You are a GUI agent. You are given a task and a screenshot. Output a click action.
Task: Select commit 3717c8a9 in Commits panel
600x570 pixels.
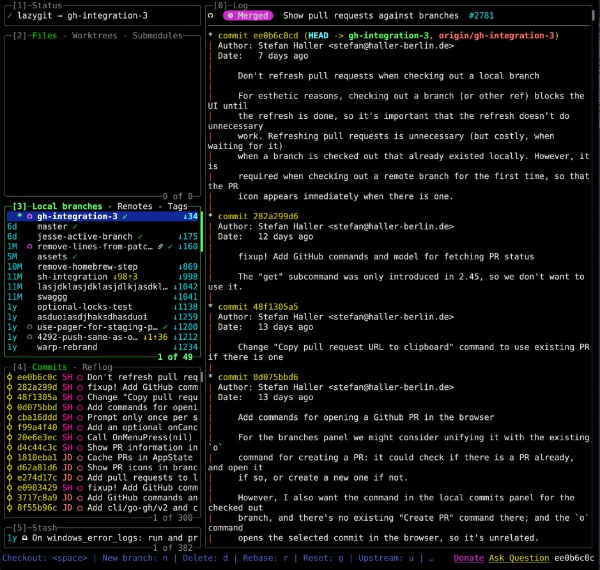coord(102,498)
